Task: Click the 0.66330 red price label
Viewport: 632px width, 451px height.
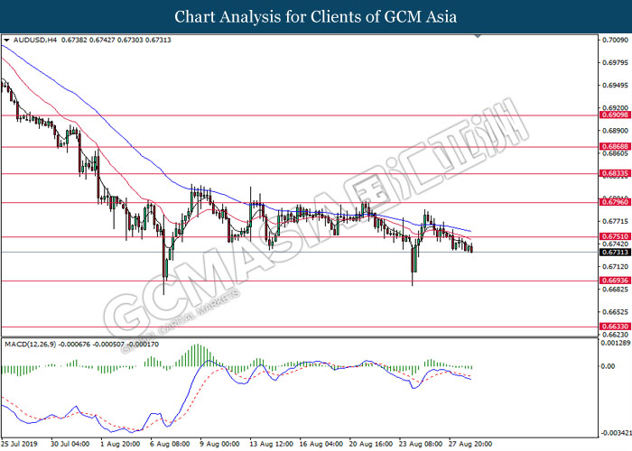Action: pos(615,327)
